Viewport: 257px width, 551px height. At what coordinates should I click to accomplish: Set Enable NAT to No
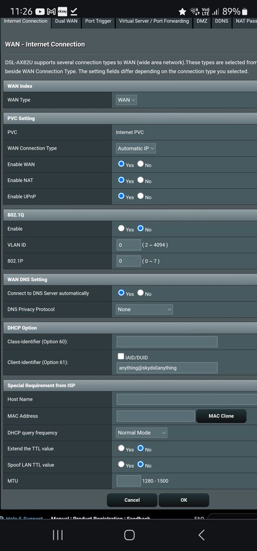click(141, 180)
